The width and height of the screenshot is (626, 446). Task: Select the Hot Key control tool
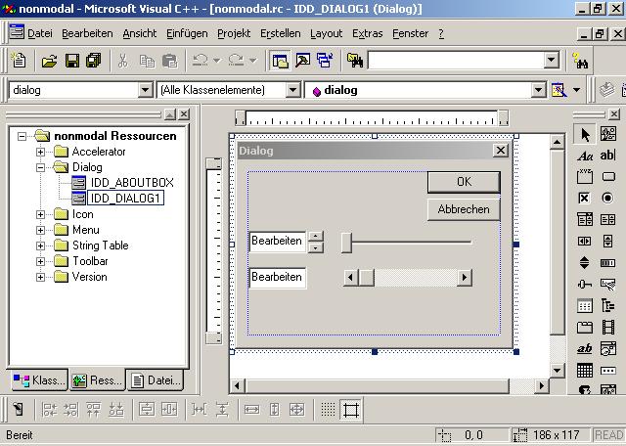pos(608,284)
